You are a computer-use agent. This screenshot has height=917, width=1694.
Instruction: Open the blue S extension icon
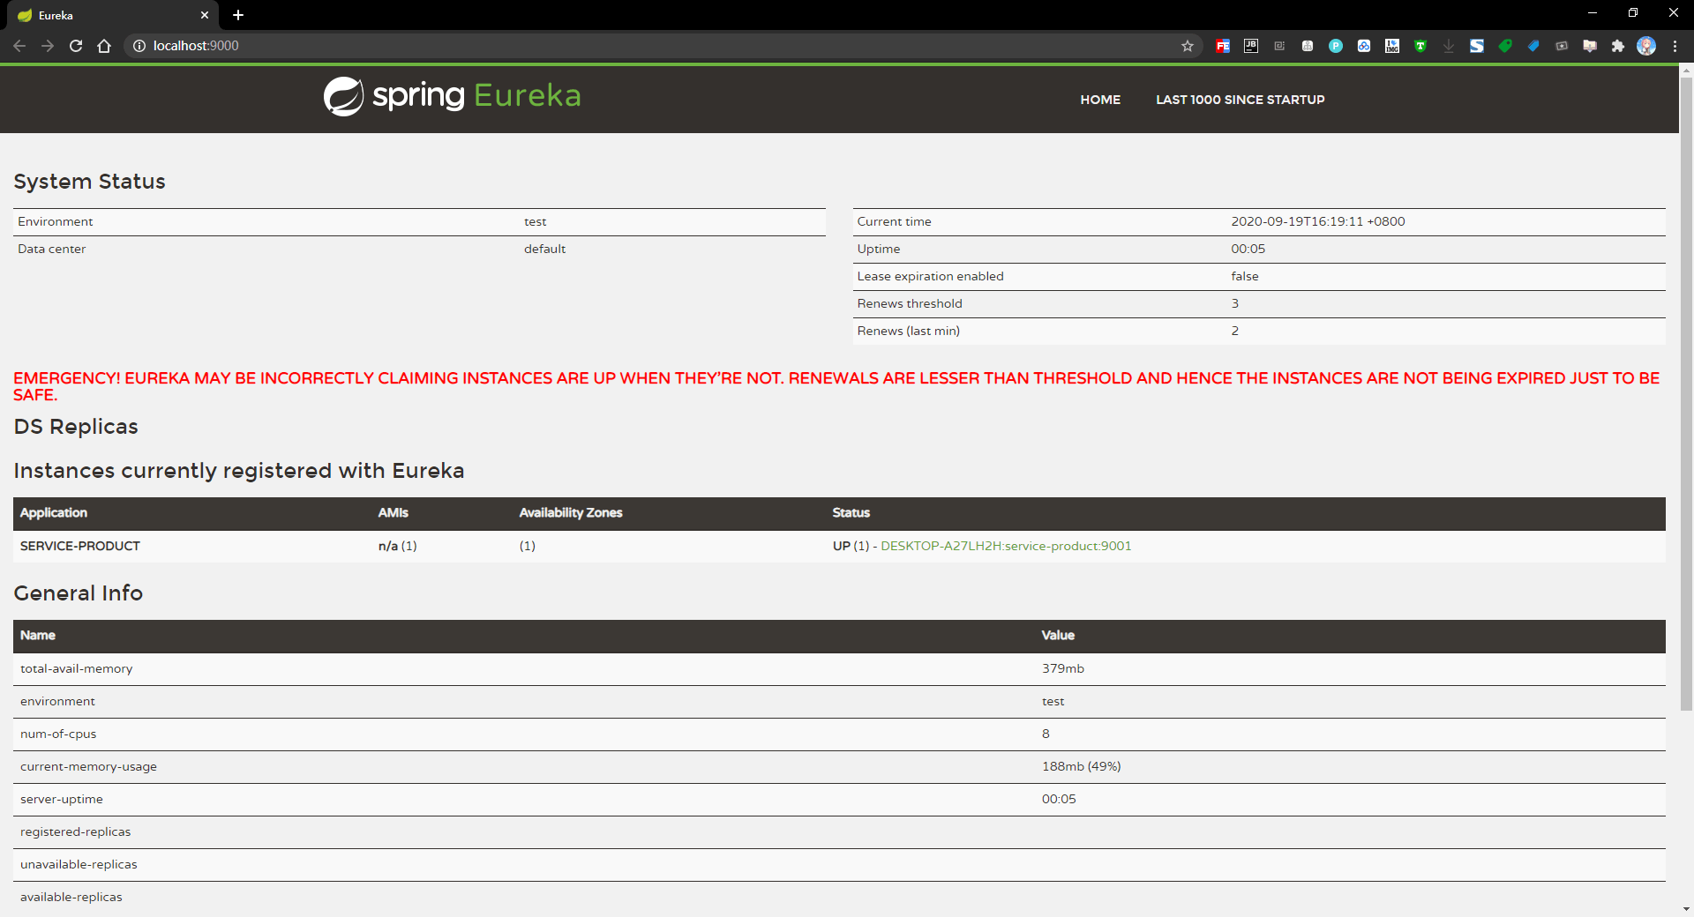pyautogui.click(x=1477, y=46)
